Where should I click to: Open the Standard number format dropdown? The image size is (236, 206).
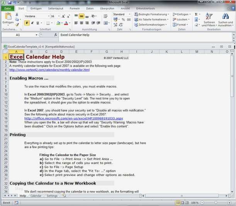129,14
